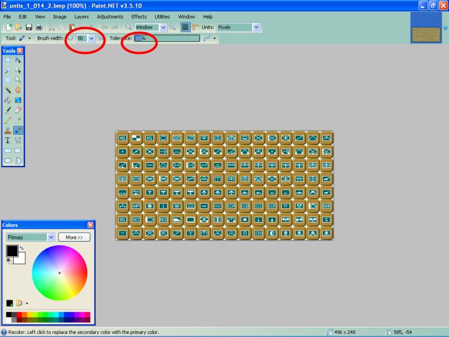Select the Paint Bucket tool

(x=8, y=100)
